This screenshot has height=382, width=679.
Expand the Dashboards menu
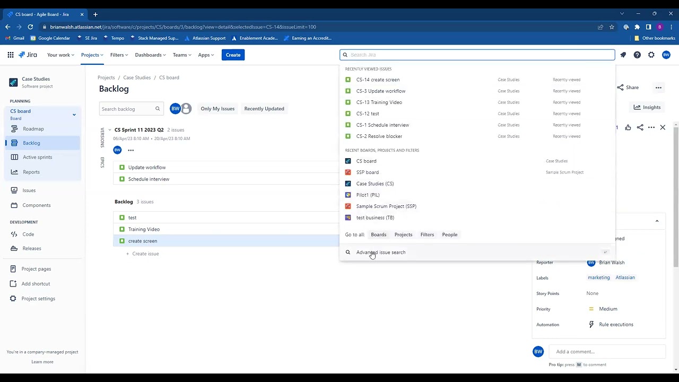(150, 55)
